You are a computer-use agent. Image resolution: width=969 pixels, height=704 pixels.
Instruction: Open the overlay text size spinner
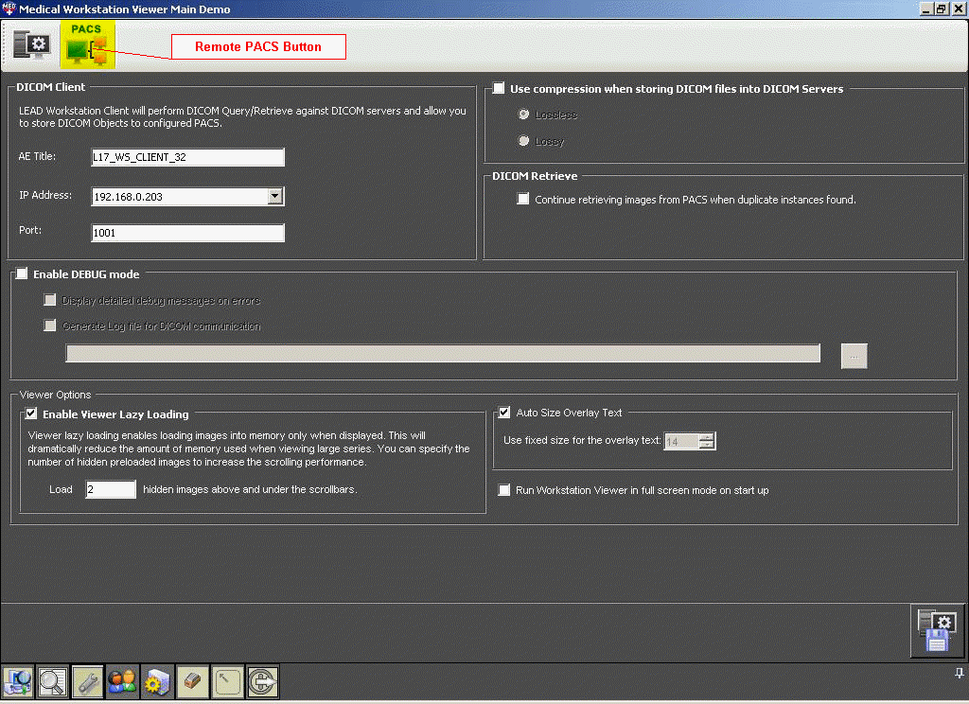click(708, 440)
